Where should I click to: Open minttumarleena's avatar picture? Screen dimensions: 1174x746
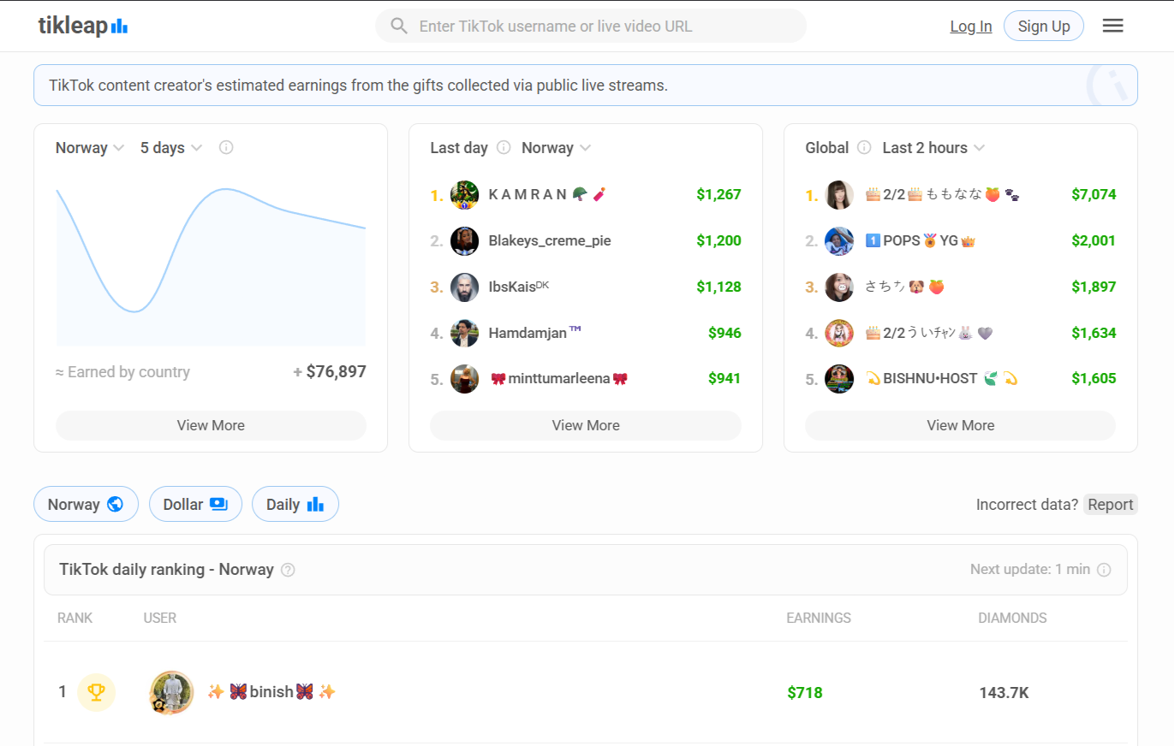click(464, 379)
